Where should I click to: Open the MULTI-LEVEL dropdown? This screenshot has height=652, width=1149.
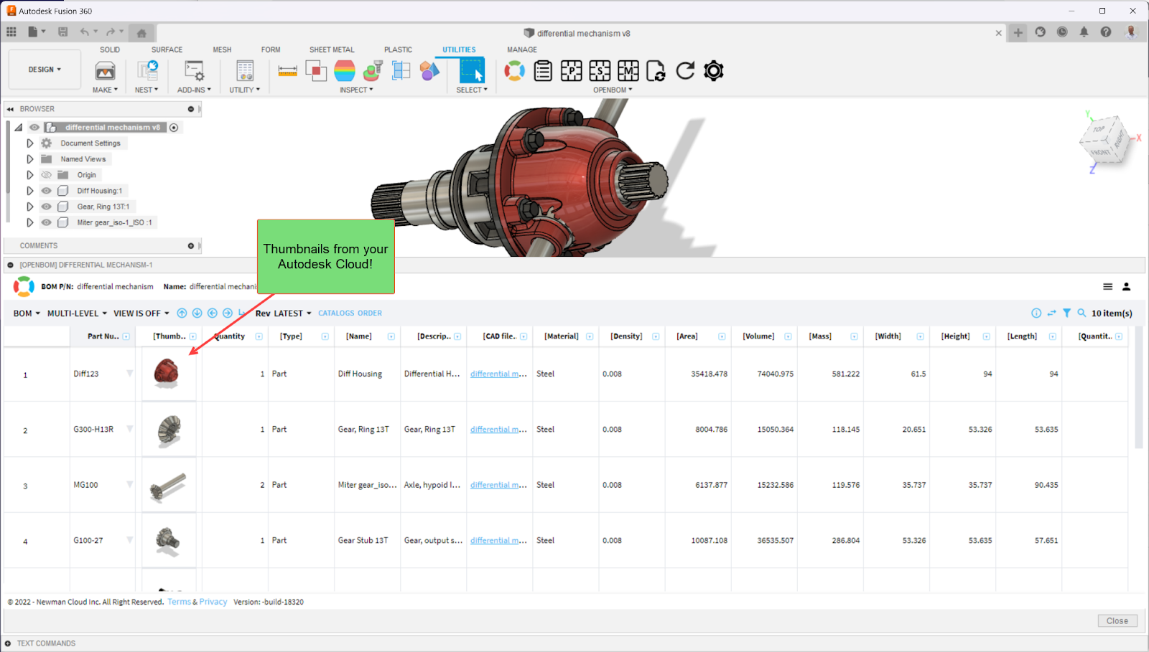(x=77, y=313)
